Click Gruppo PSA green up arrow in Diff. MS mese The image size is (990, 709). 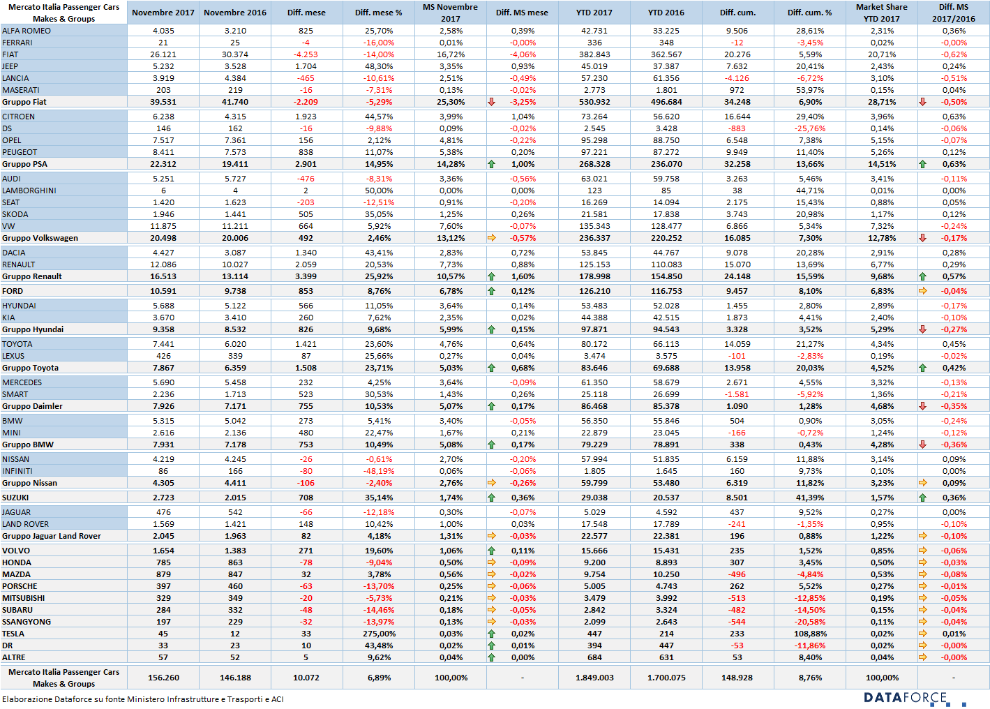(492, 164)
